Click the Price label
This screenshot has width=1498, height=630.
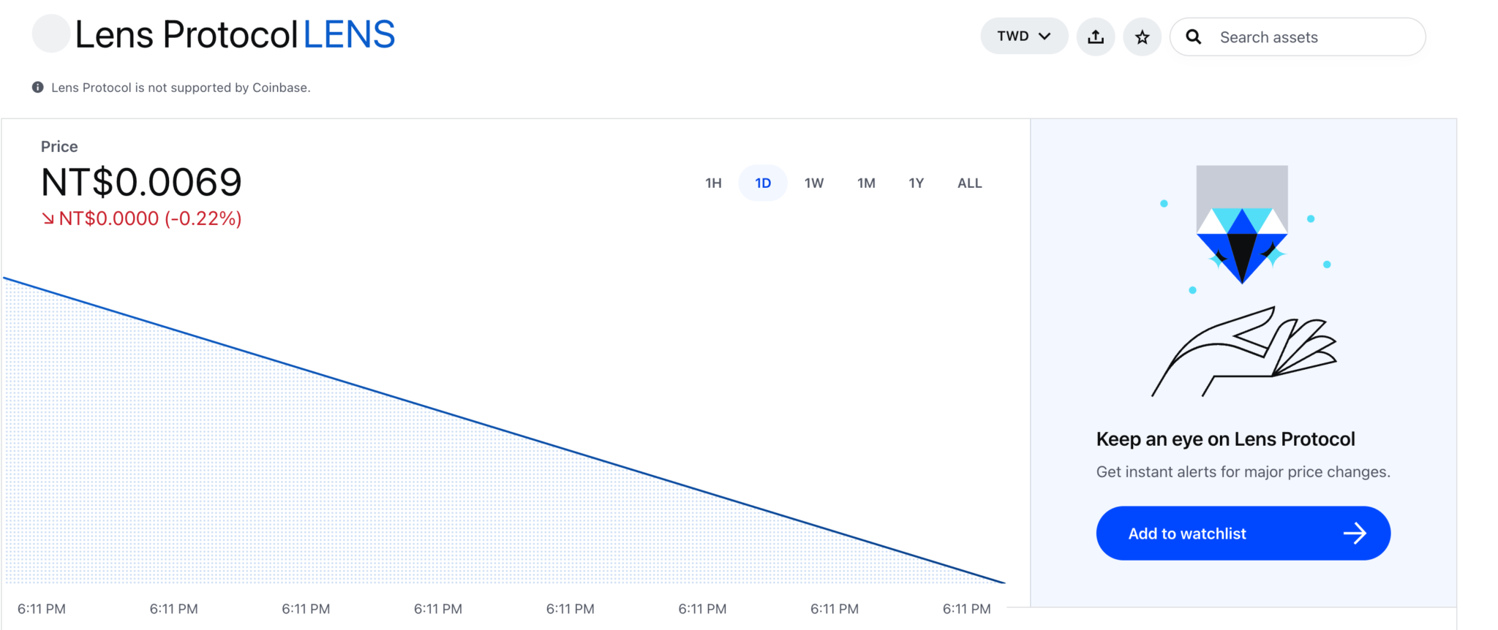pyautogui.click(x=59, y=146)
